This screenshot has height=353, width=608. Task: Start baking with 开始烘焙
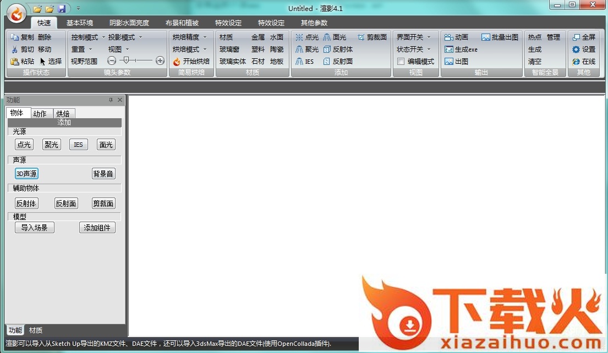pos(191,61)
